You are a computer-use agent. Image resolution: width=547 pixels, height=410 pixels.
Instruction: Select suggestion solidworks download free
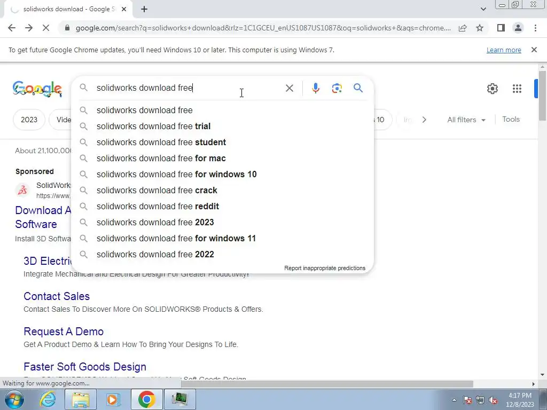click(x=223, y=110)
